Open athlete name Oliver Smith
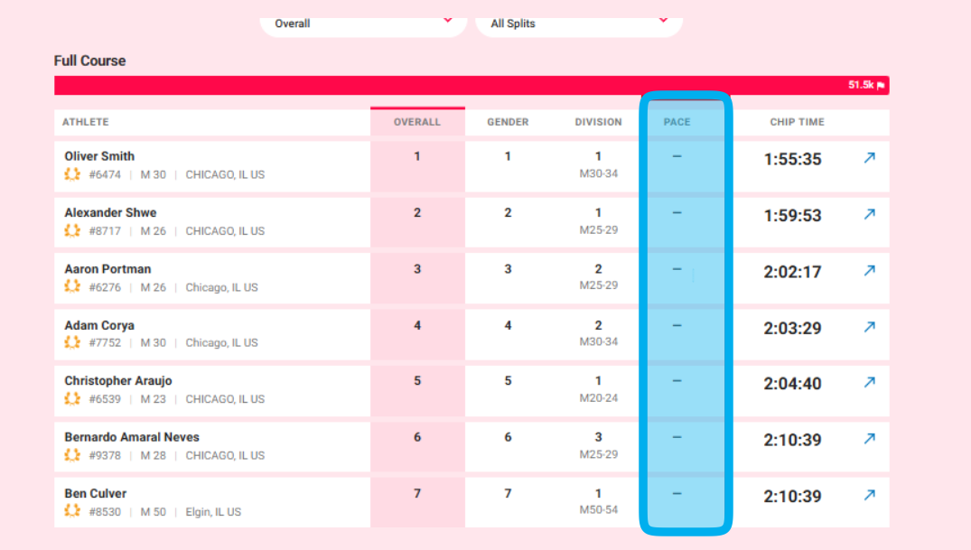The image size is (971, 550). point(99,156)
